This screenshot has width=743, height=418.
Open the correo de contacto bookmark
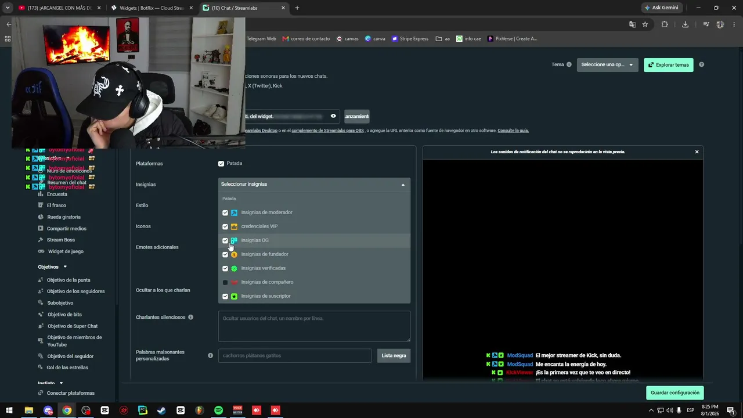306,39
